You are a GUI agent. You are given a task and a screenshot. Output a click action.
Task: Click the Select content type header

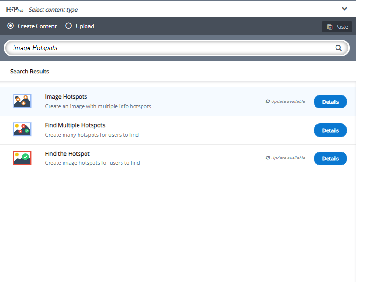(x=53, y=10)
